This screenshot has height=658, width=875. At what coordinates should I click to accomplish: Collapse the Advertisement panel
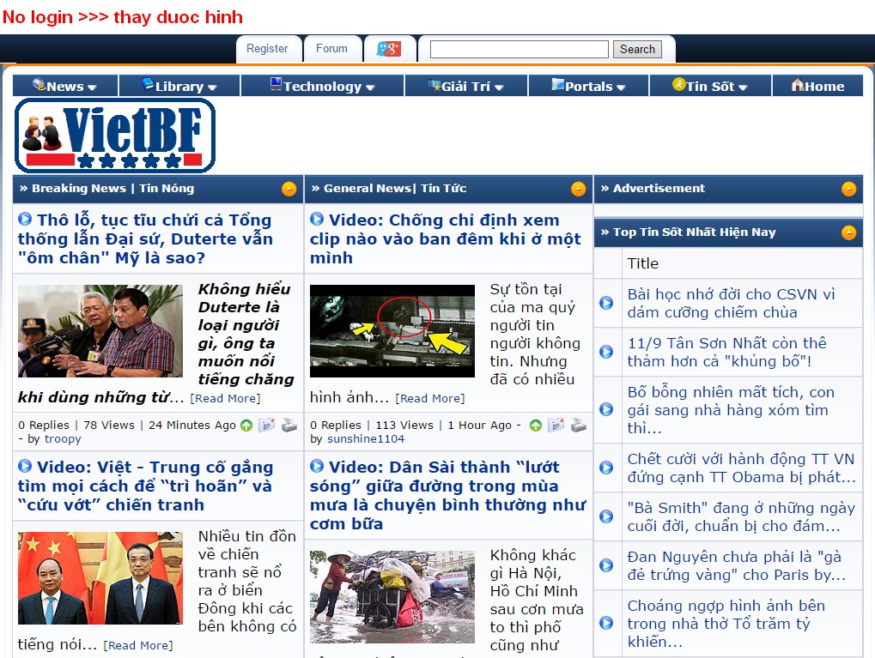pos(848,189)
